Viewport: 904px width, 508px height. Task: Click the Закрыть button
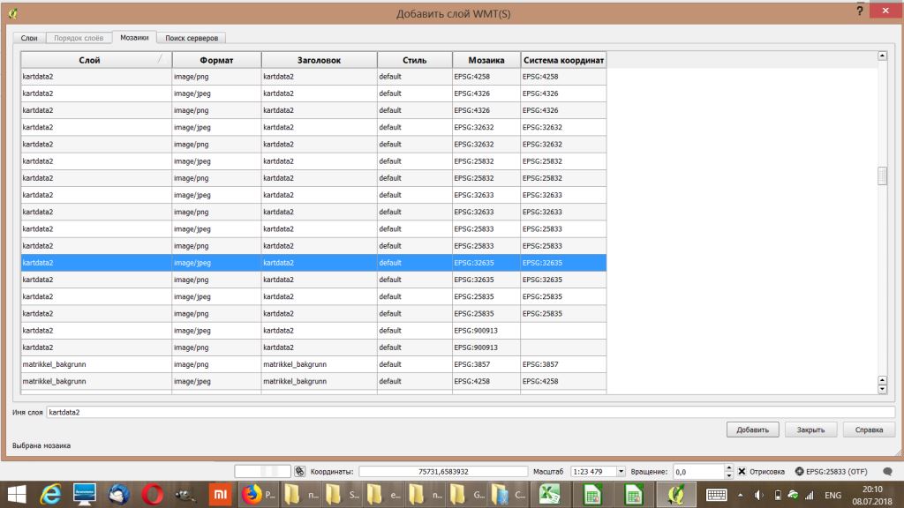click(810, 430)
